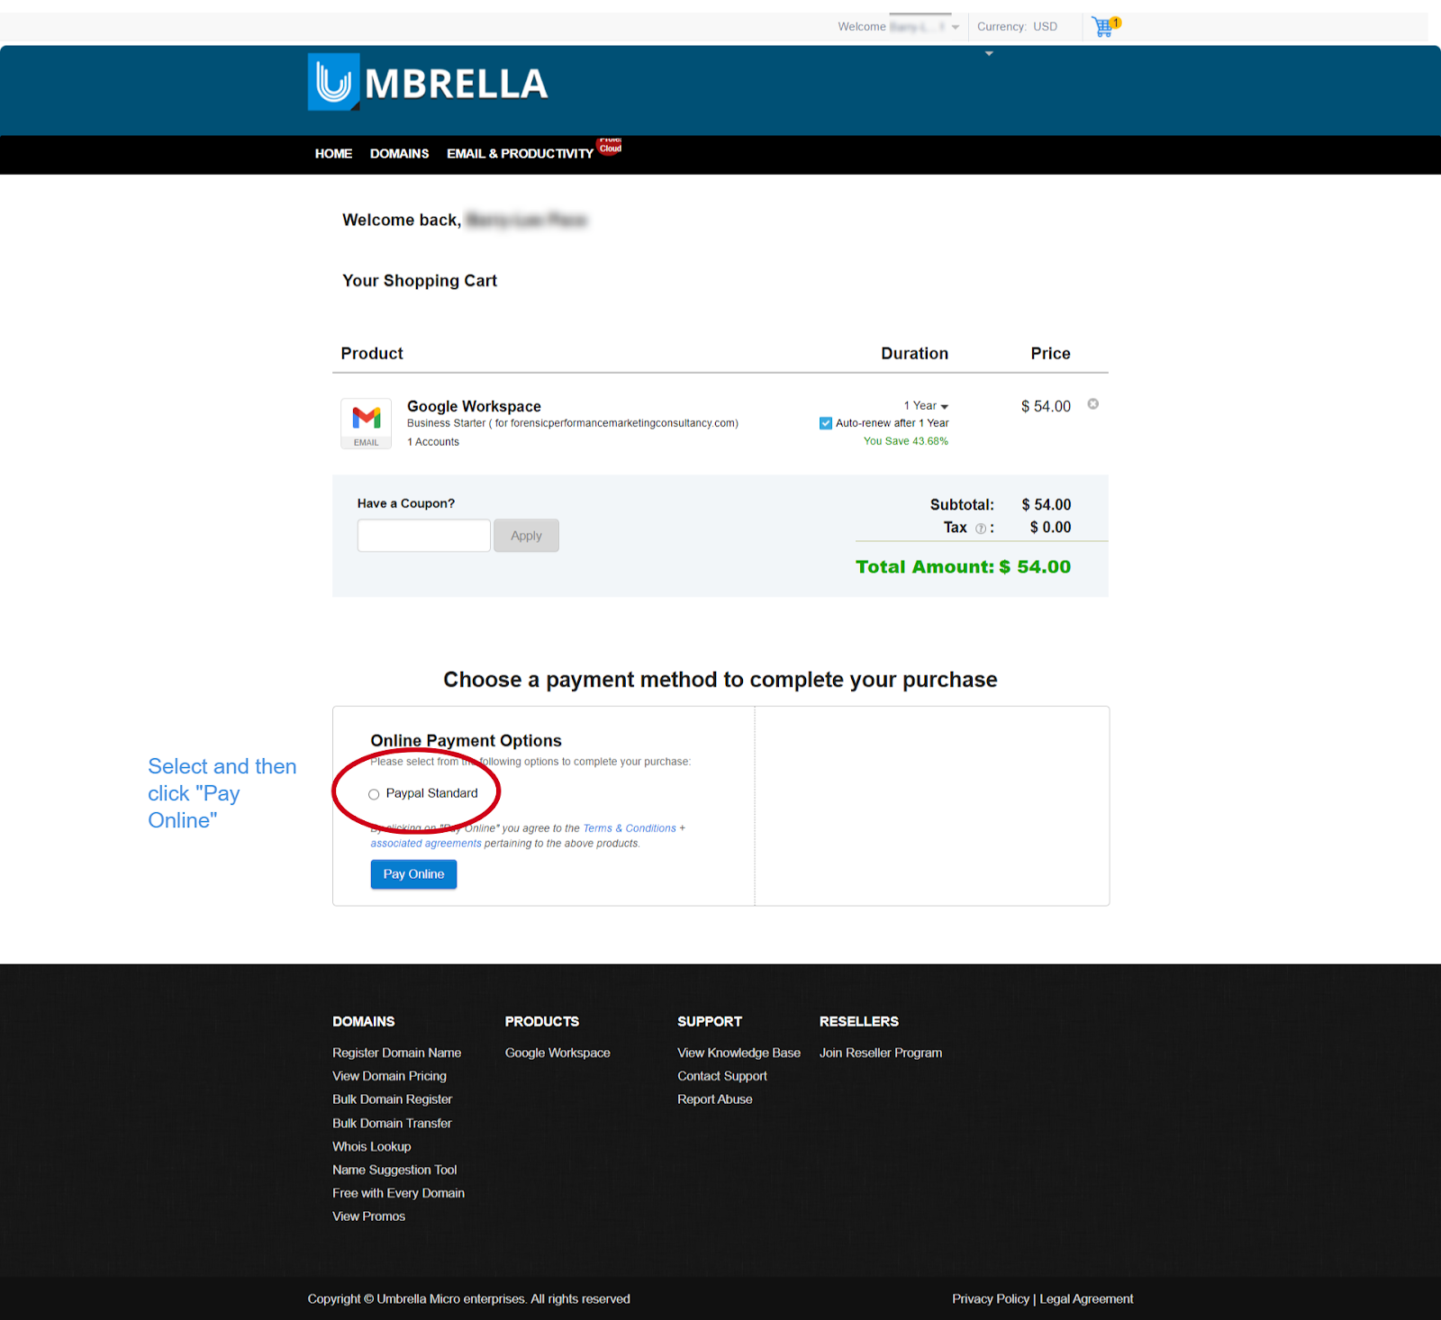Click the Gmail email product icon

pyautogui.click(x=366, y=423)
